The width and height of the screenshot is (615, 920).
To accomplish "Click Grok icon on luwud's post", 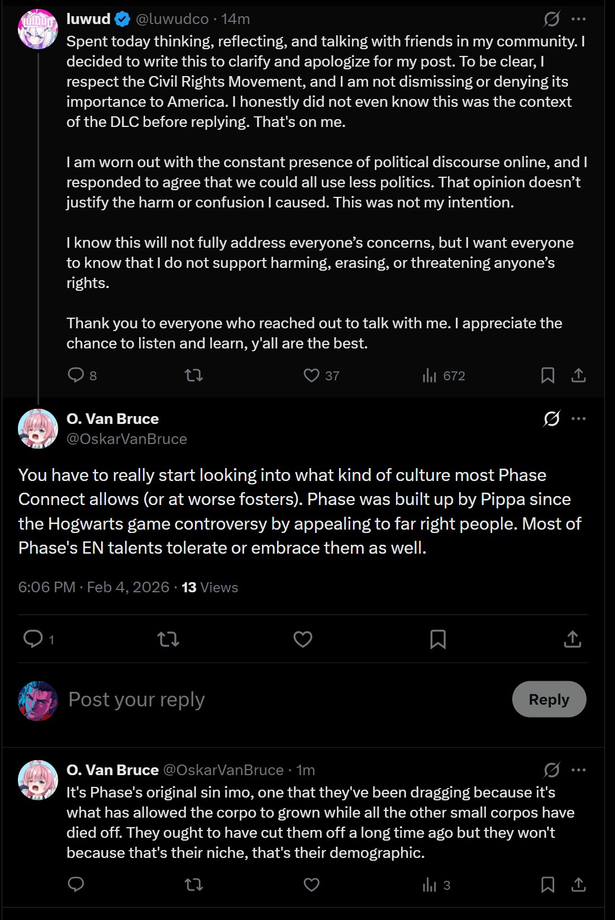I will [x=551, y=20].
